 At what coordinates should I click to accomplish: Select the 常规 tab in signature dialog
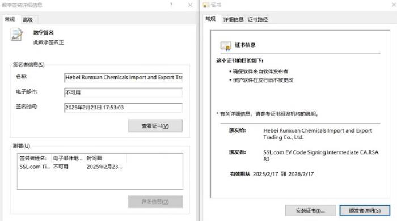point(10,19)
